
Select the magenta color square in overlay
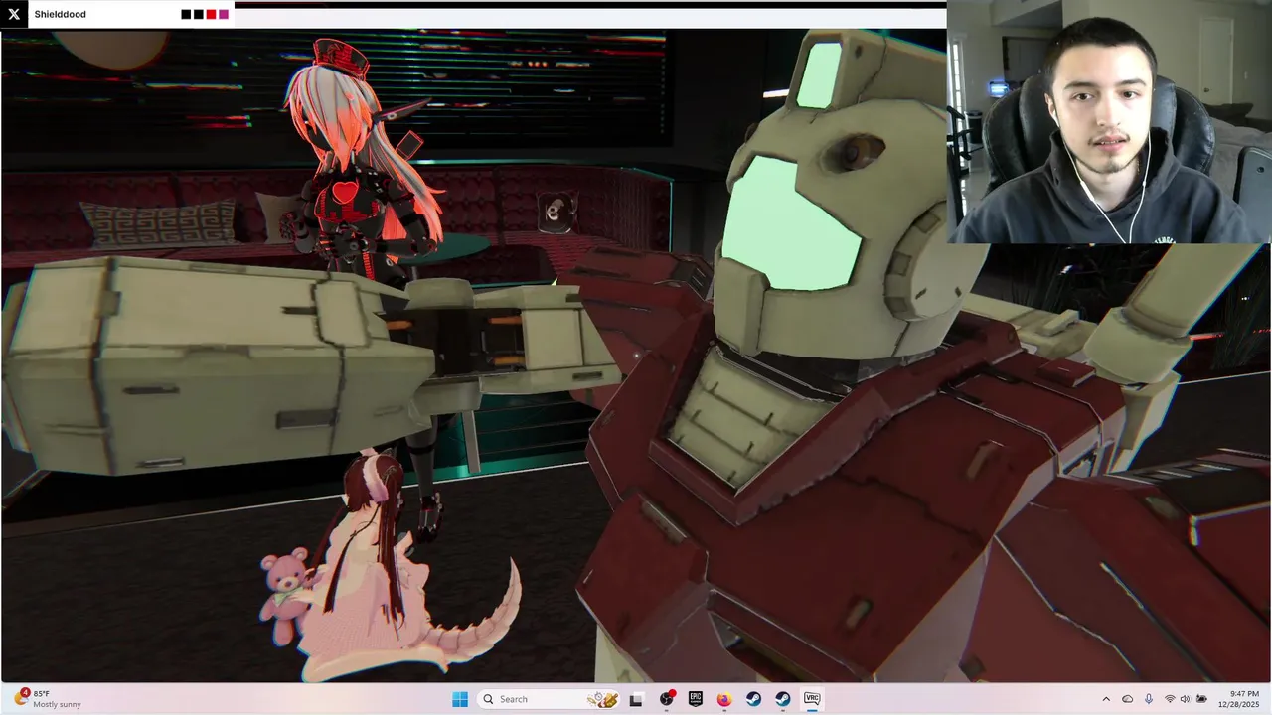click(224, 14)
